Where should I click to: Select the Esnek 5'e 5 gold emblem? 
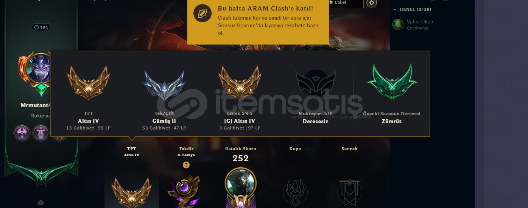coord(240,83)
